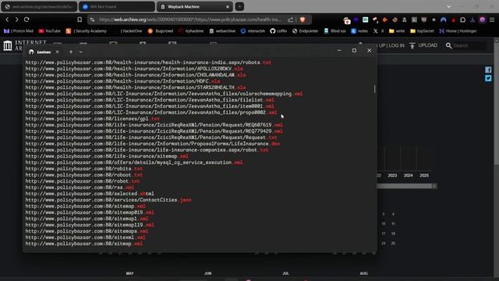Screen dimensions: 499x281
Task: Click the rss.xml URL line
Action: [80, 187]
